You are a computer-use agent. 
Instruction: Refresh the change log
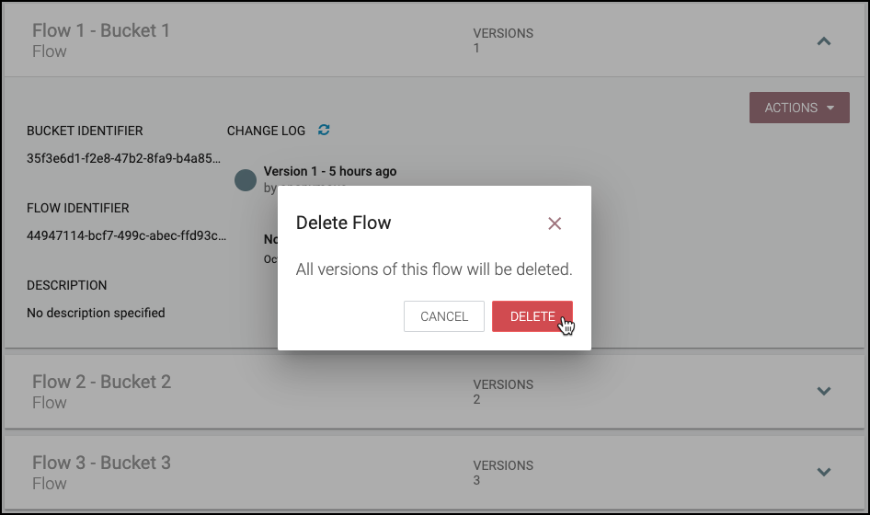coord(324,130)
